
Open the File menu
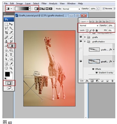tap(6, 3)
